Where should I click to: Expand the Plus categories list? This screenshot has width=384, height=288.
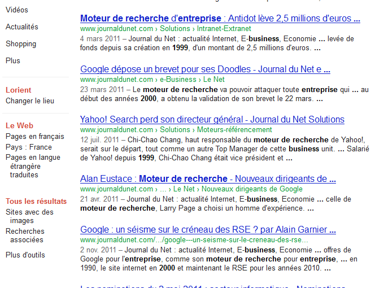click(x=13, y=60)
